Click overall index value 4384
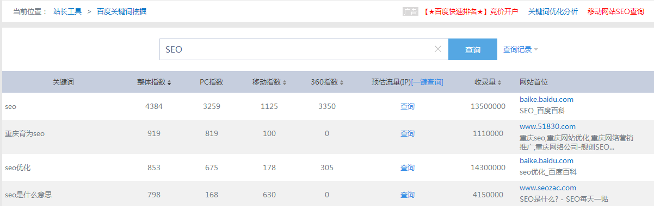The image size is (654, 206). pyautogui.click(x=154, y=107)
